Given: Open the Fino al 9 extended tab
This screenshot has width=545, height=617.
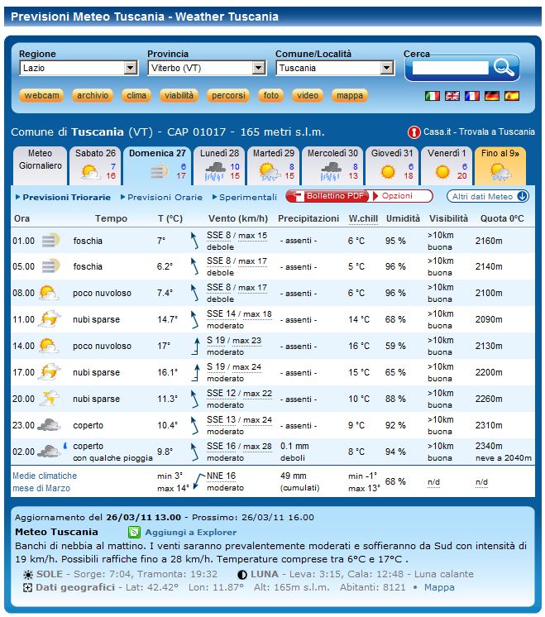Looking at the screenshot, I should tap(500, 165).
